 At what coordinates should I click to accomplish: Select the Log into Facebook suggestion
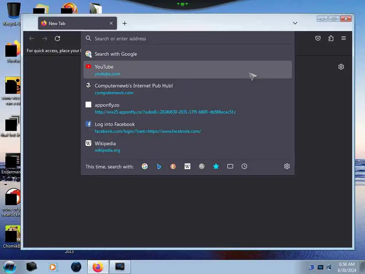(x=187, y=127)
